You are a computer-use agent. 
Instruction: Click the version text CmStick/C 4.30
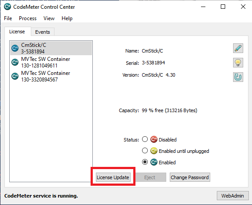pos(158,75)
